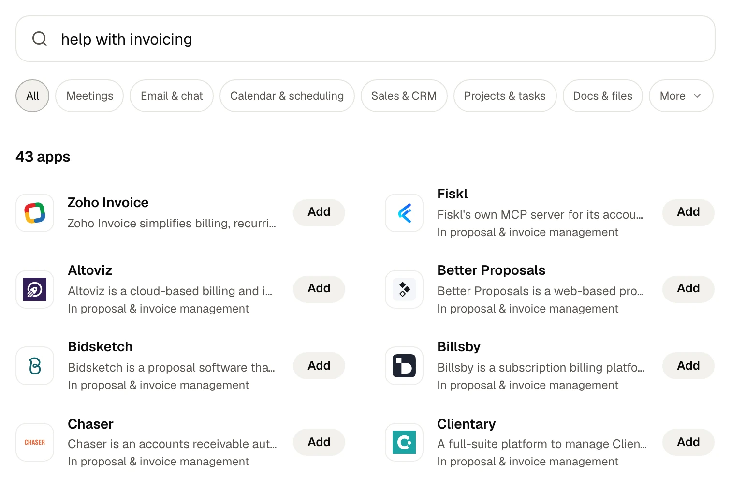Click category label under Altoviz description
Screen dimensions: 731x479
coord(158,309)
